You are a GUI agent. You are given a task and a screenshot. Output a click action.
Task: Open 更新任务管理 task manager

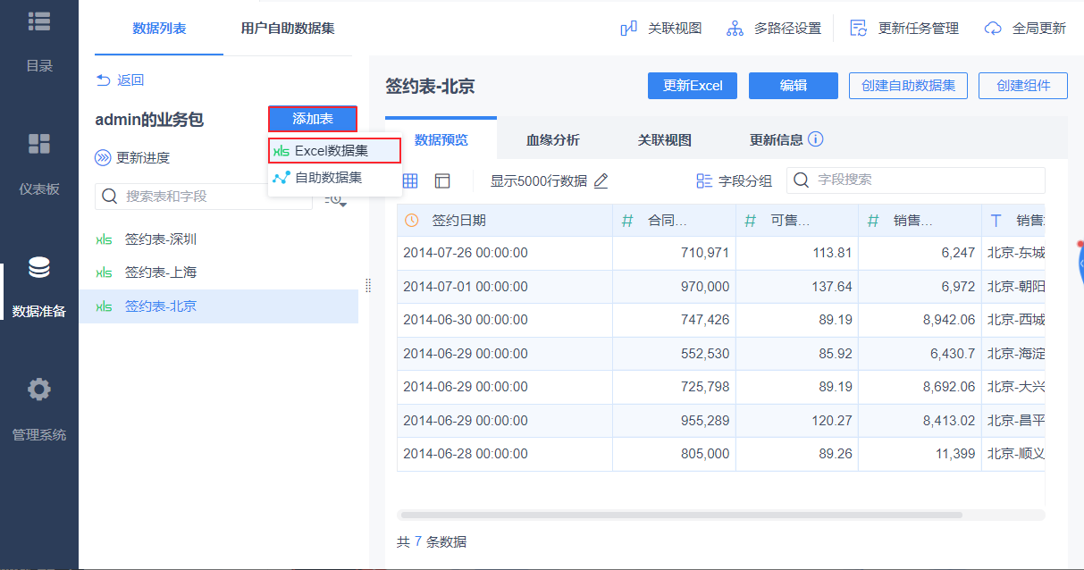pyautogui.click(x=904, y=29)
